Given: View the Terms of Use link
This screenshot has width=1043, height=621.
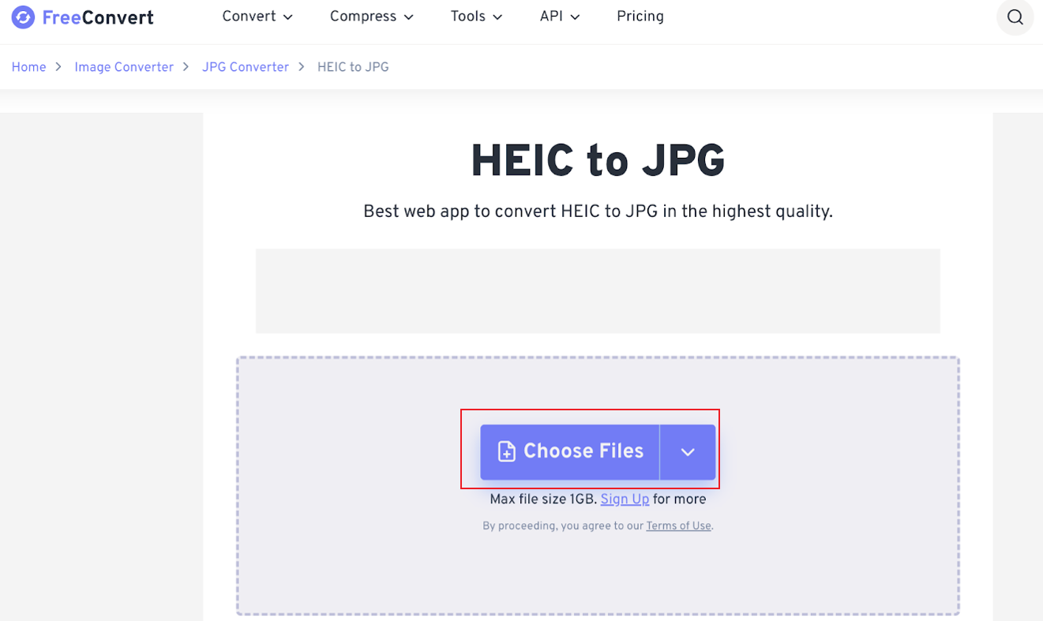Looking at the screenshot, I should pyautogui.click(x=678, y=526).
